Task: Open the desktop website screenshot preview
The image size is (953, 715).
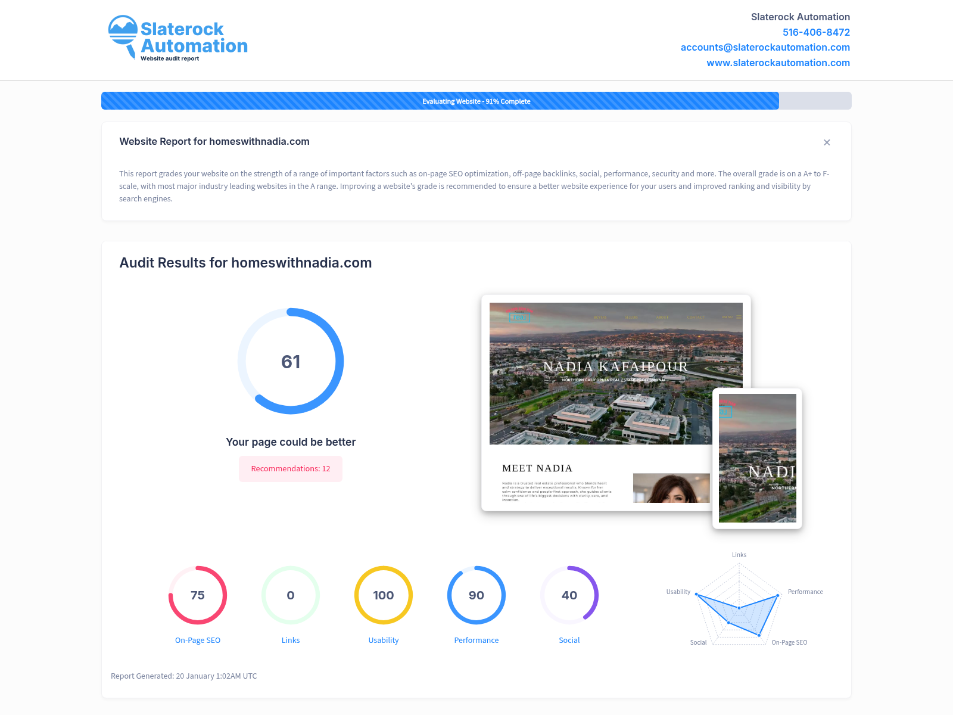Action: click(616, 403)
